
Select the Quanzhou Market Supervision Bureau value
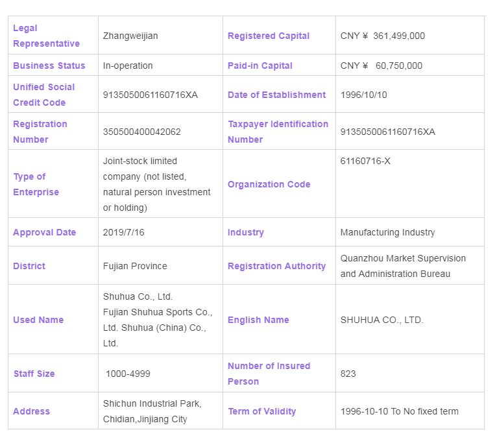403,266
